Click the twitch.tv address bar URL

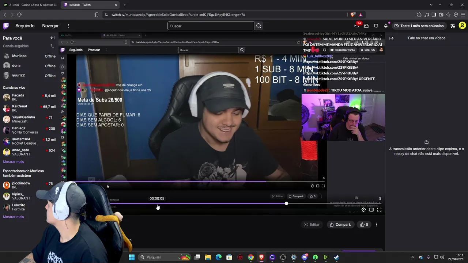(178, 15)
